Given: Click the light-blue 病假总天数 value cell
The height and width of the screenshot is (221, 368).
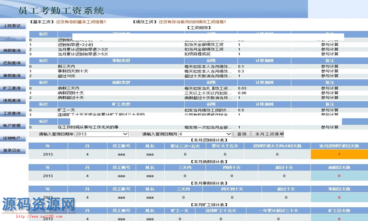Looking at the screenshot, I should [x=339, y=176].
